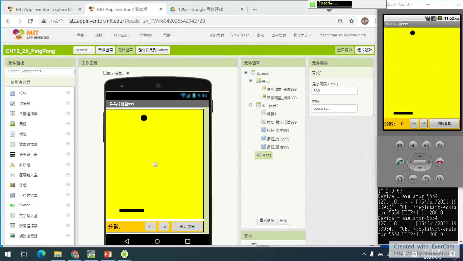Image resolution: width=463 pixels, height=261 pixels.
Task: Select the 文字輸入盒 textbox component
Action: (28, 215)
